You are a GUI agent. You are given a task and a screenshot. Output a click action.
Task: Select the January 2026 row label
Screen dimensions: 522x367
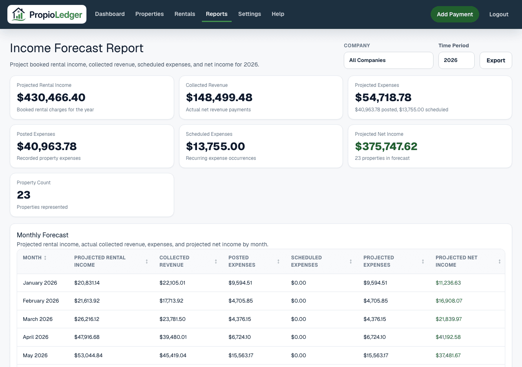tap(40, 283)
